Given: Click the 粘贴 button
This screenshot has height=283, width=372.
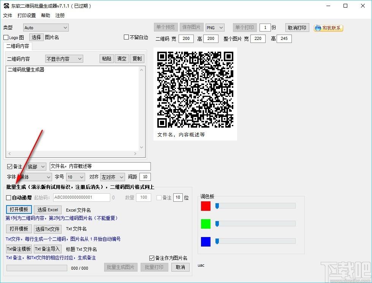Looking at the screenshot, I should pyautogui.click(x=106, y=58).
